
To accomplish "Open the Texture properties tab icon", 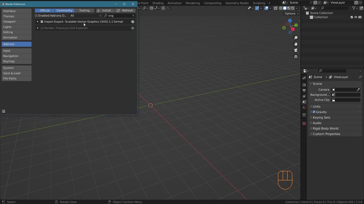I will point(304,123).
